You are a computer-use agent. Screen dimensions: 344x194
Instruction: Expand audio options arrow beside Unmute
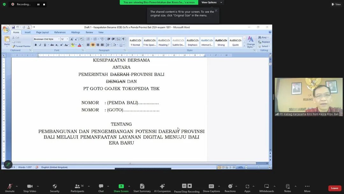[x=17, y=186]
